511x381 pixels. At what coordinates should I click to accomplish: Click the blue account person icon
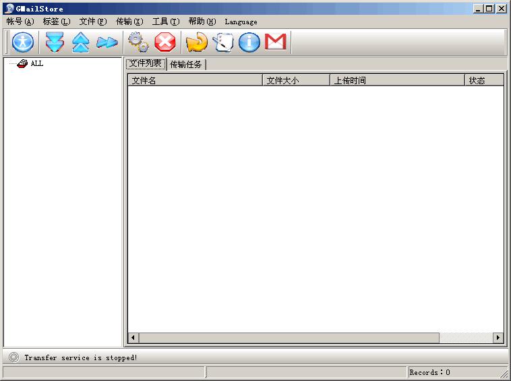pyautogui.click(x=23, y=42)
